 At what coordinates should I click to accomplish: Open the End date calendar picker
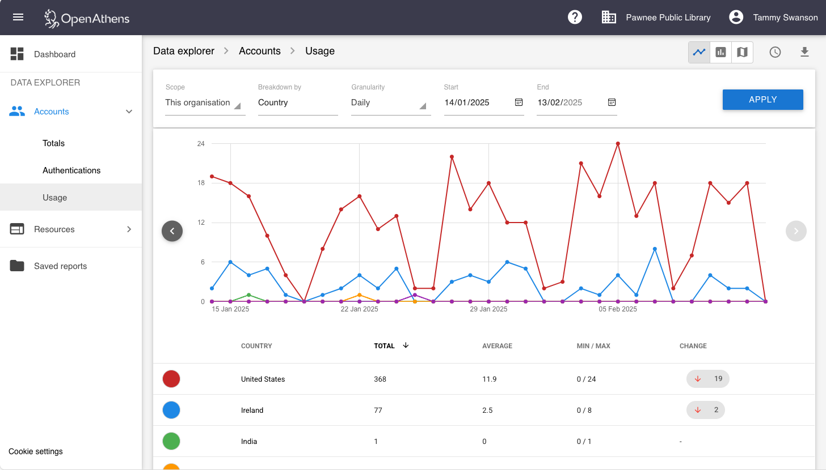pyautogui.click(x=612, y=102)
